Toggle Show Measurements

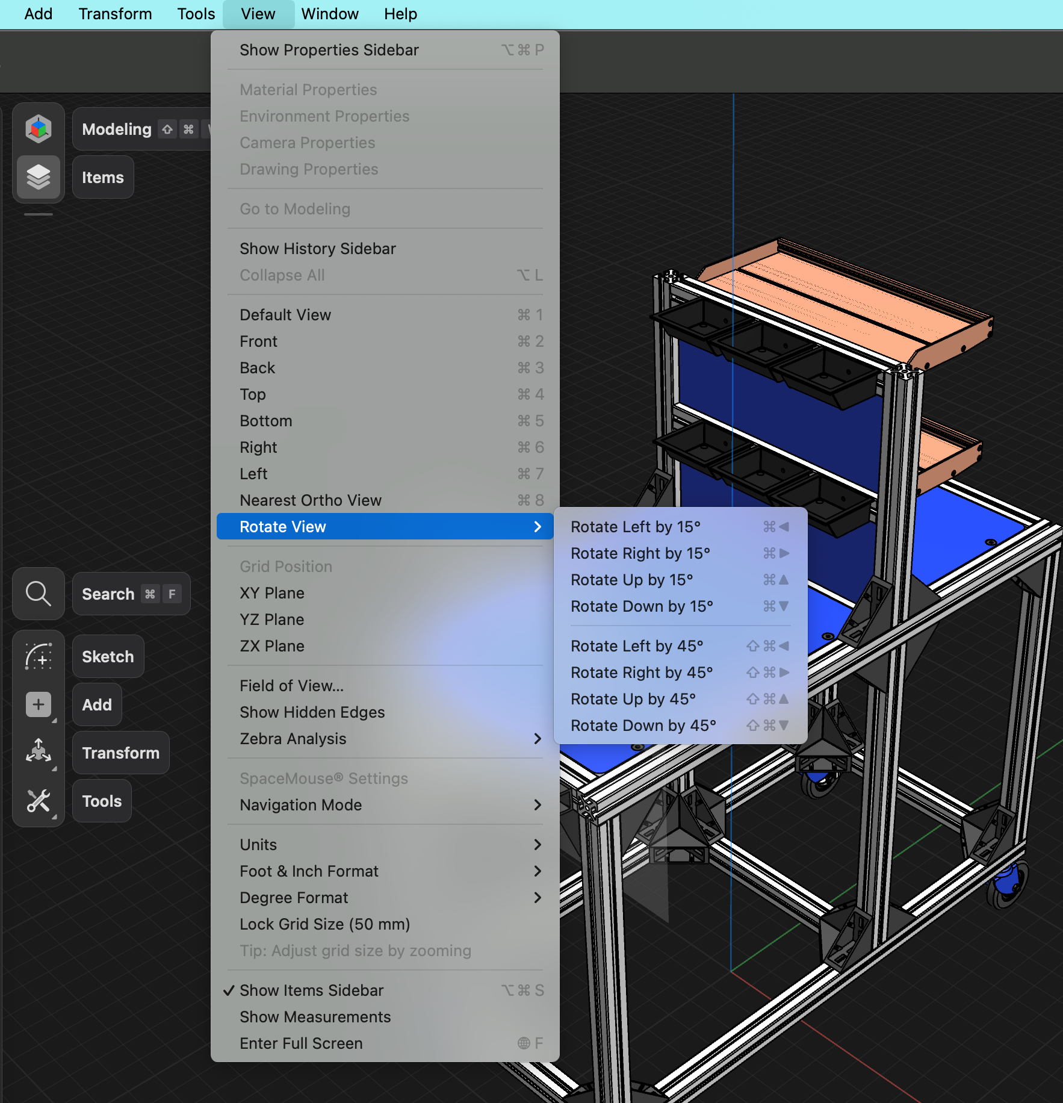click(385, 1017)
